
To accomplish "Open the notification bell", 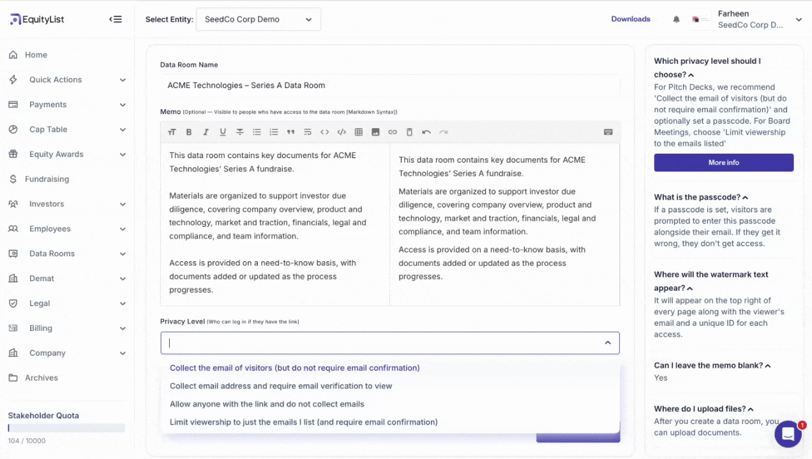I will point(676,19).
